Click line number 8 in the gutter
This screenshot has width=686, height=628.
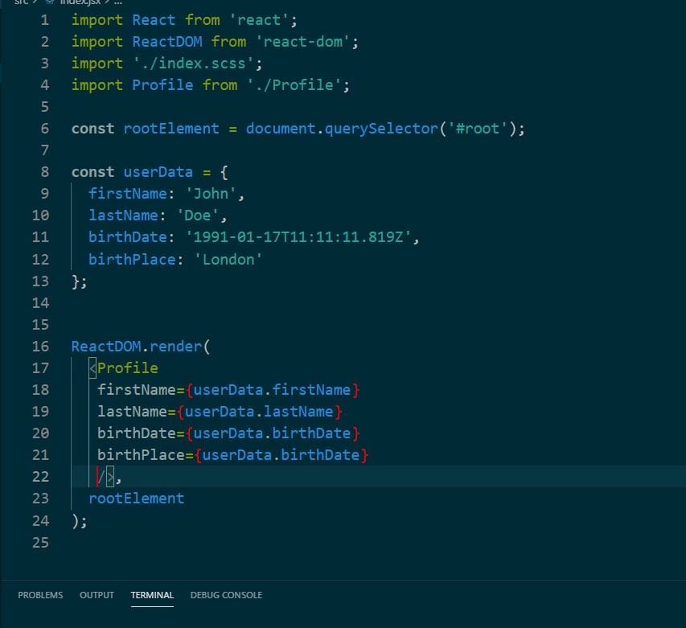pyautogui.click(x=44, y=172)
